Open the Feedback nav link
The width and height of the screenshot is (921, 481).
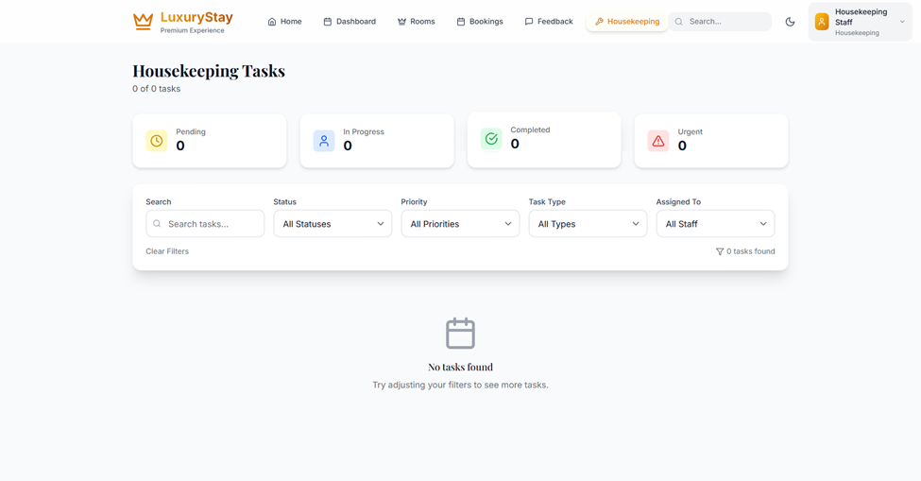pos(549,22)
